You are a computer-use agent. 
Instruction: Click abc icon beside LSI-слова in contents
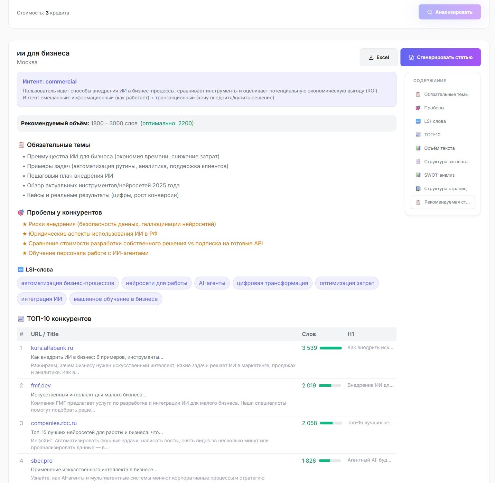(418, 121)
